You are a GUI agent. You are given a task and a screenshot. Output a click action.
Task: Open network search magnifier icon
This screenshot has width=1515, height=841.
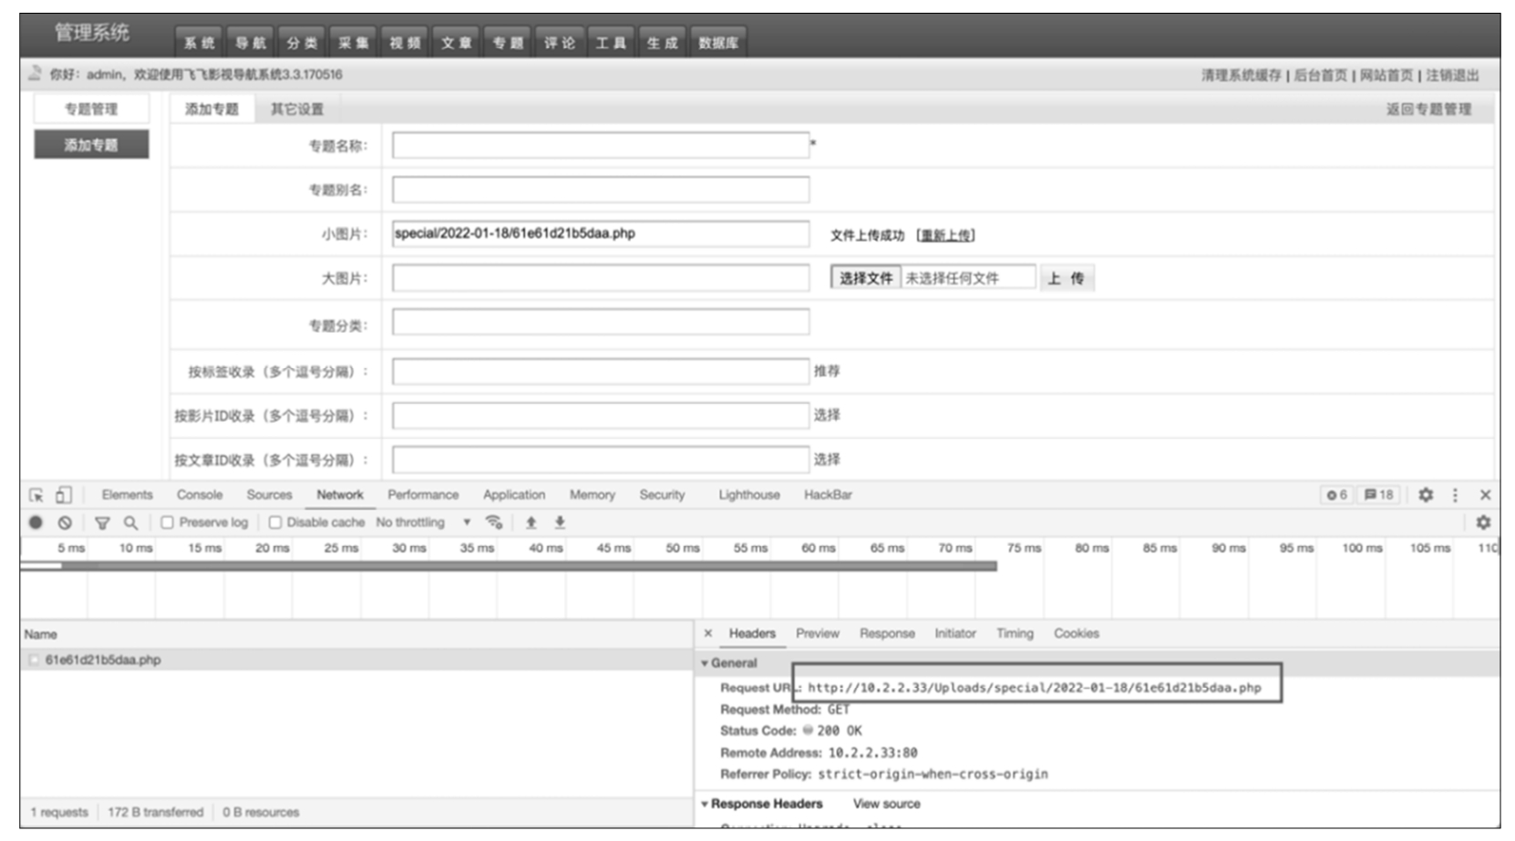(130, 522)
